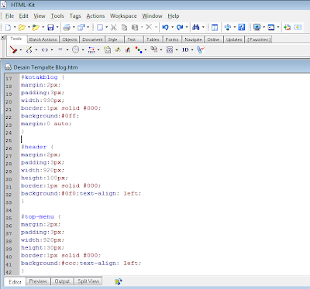Screen dimensions: 310x289
Task: Click the angle-brackets tag icon
Action: 45,49
